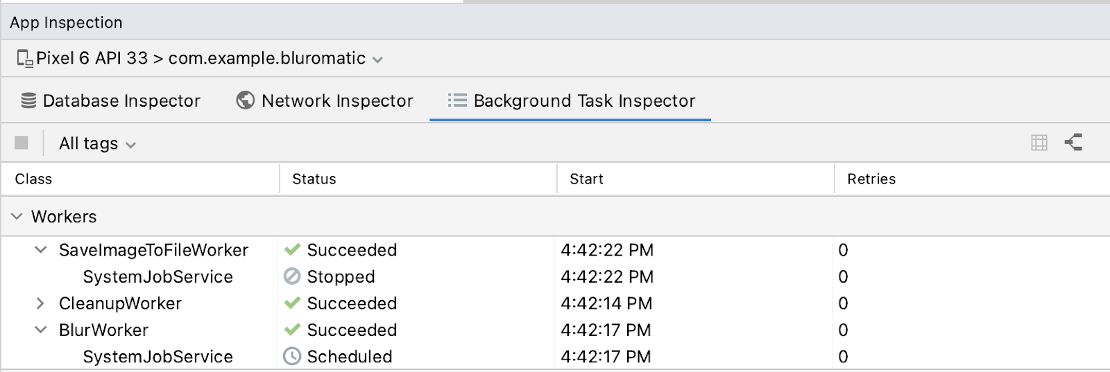The image size is (1110, 372).
Task: Switch to the graph view icon
Action: click(1073, 143)
